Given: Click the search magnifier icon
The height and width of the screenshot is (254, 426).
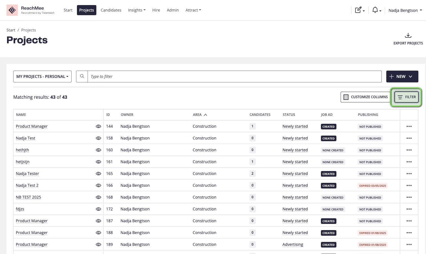Looking at the screenshot, I should (82, 76).
